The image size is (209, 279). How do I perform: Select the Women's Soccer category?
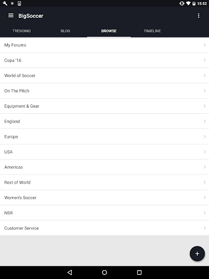coord(104,198)
